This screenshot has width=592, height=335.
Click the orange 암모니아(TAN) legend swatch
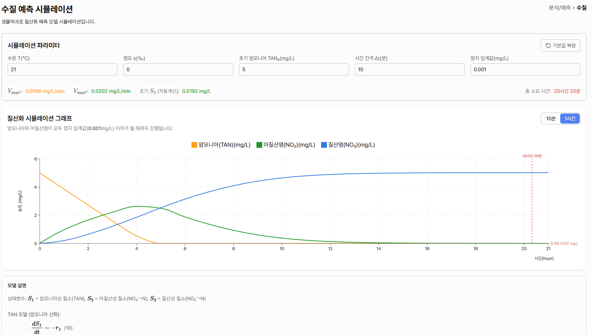pos(194,145)
